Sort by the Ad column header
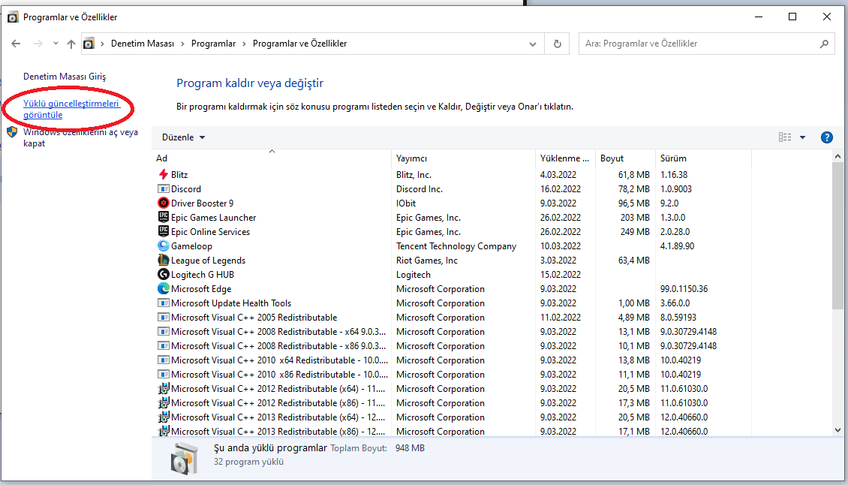The width and height of the screenshot is (848, 485). 272,158
